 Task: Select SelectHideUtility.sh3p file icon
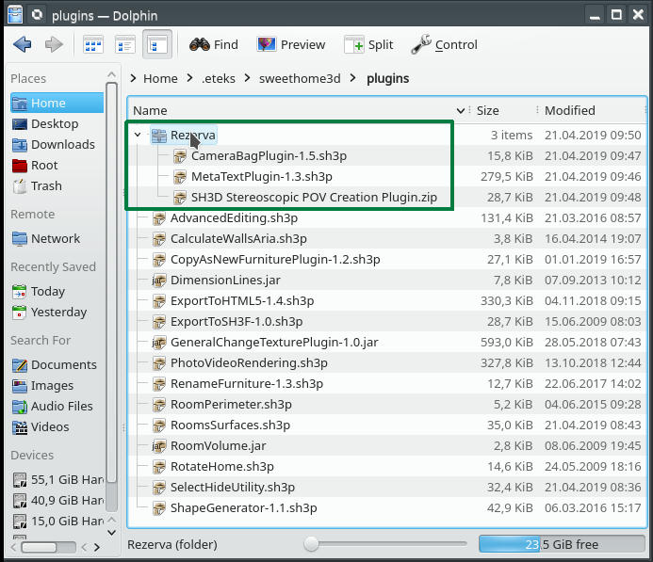pyautogui.click(x=159, y=487)
